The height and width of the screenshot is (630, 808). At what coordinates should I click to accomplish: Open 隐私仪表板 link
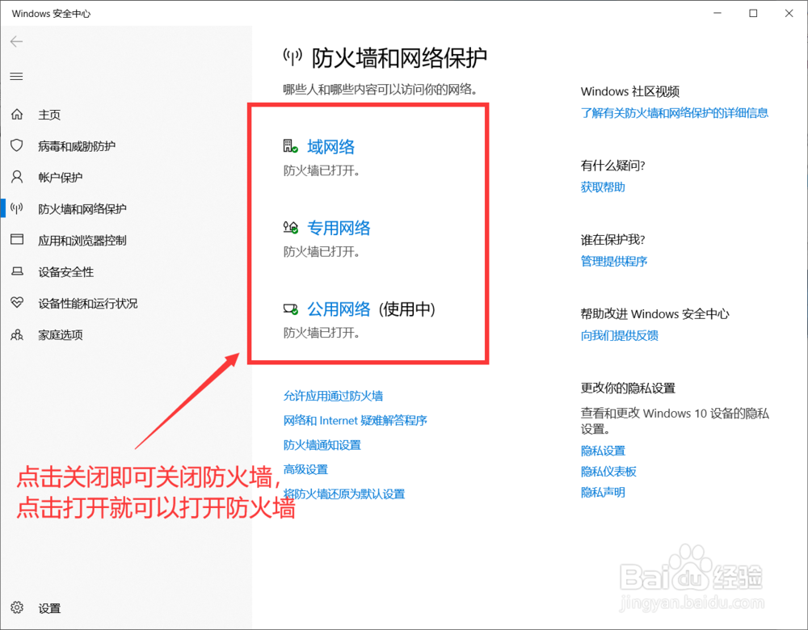[x=608, y=471]
